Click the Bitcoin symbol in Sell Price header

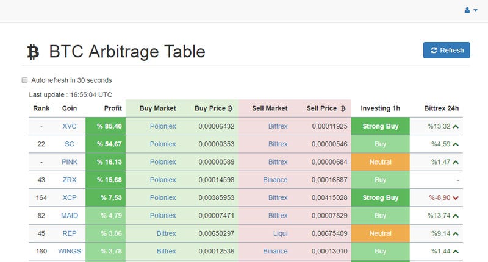pyautogui.click(x=343, y=108)
